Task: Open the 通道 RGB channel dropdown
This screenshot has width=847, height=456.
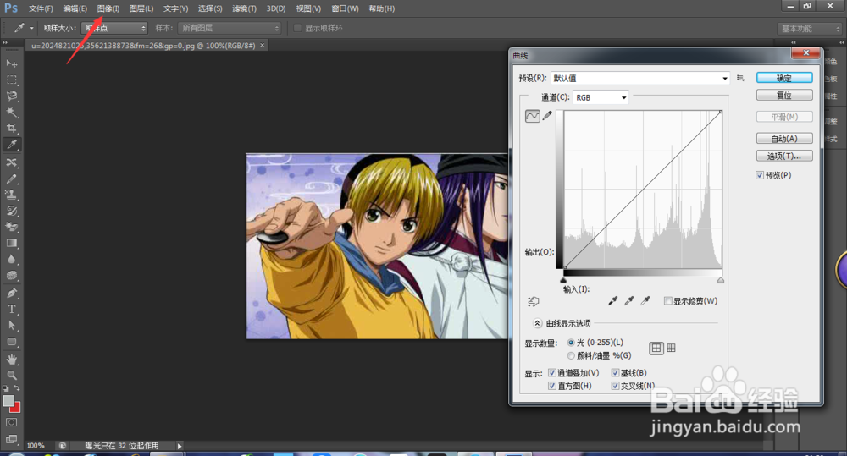Action: coord(601,97)
